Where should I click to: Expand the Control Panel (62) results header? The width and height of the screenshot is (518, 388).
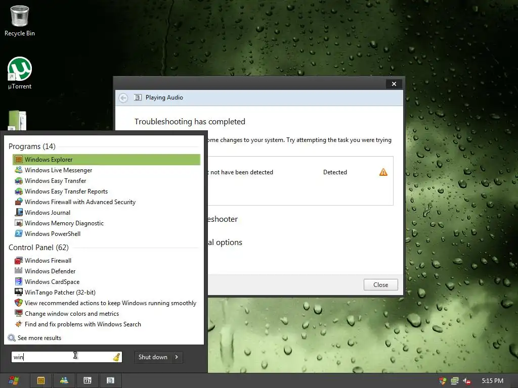(38, 248)
